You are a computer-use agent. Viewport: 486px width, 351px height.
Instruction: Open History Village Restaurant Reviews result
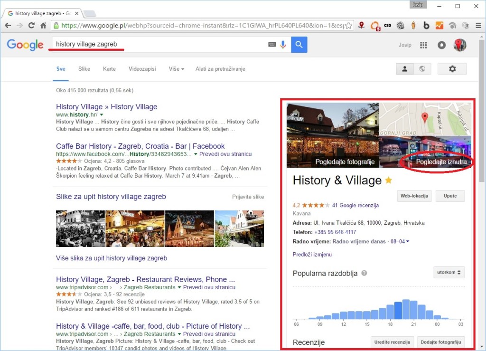click(145, 279)
